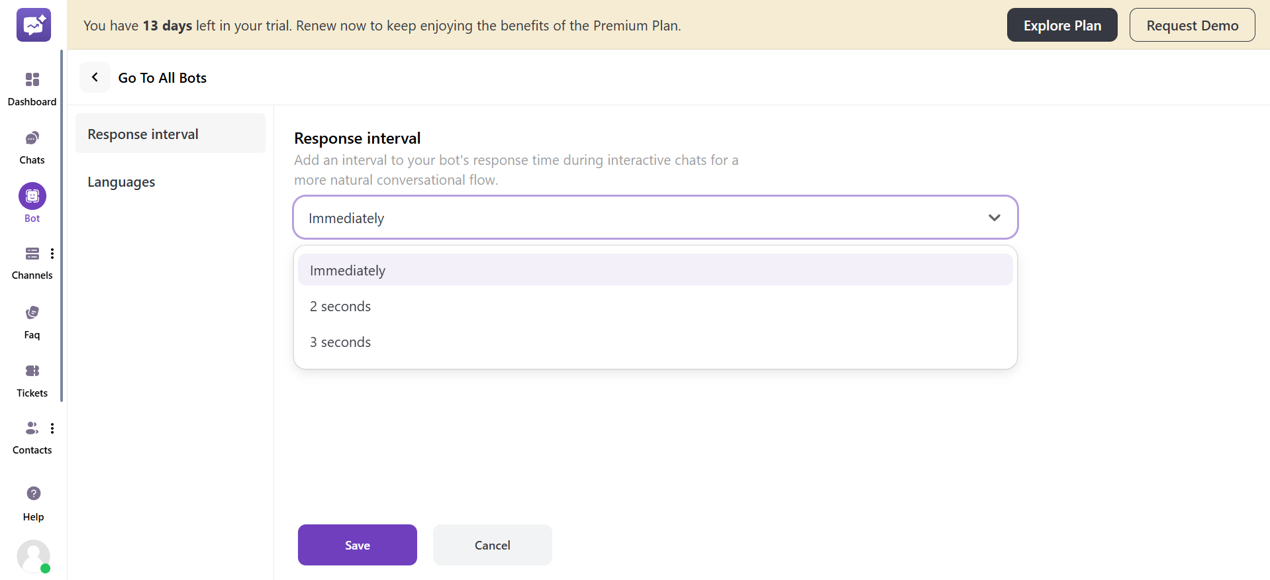Switch to the Languages settings tab

tap(121, 182)
